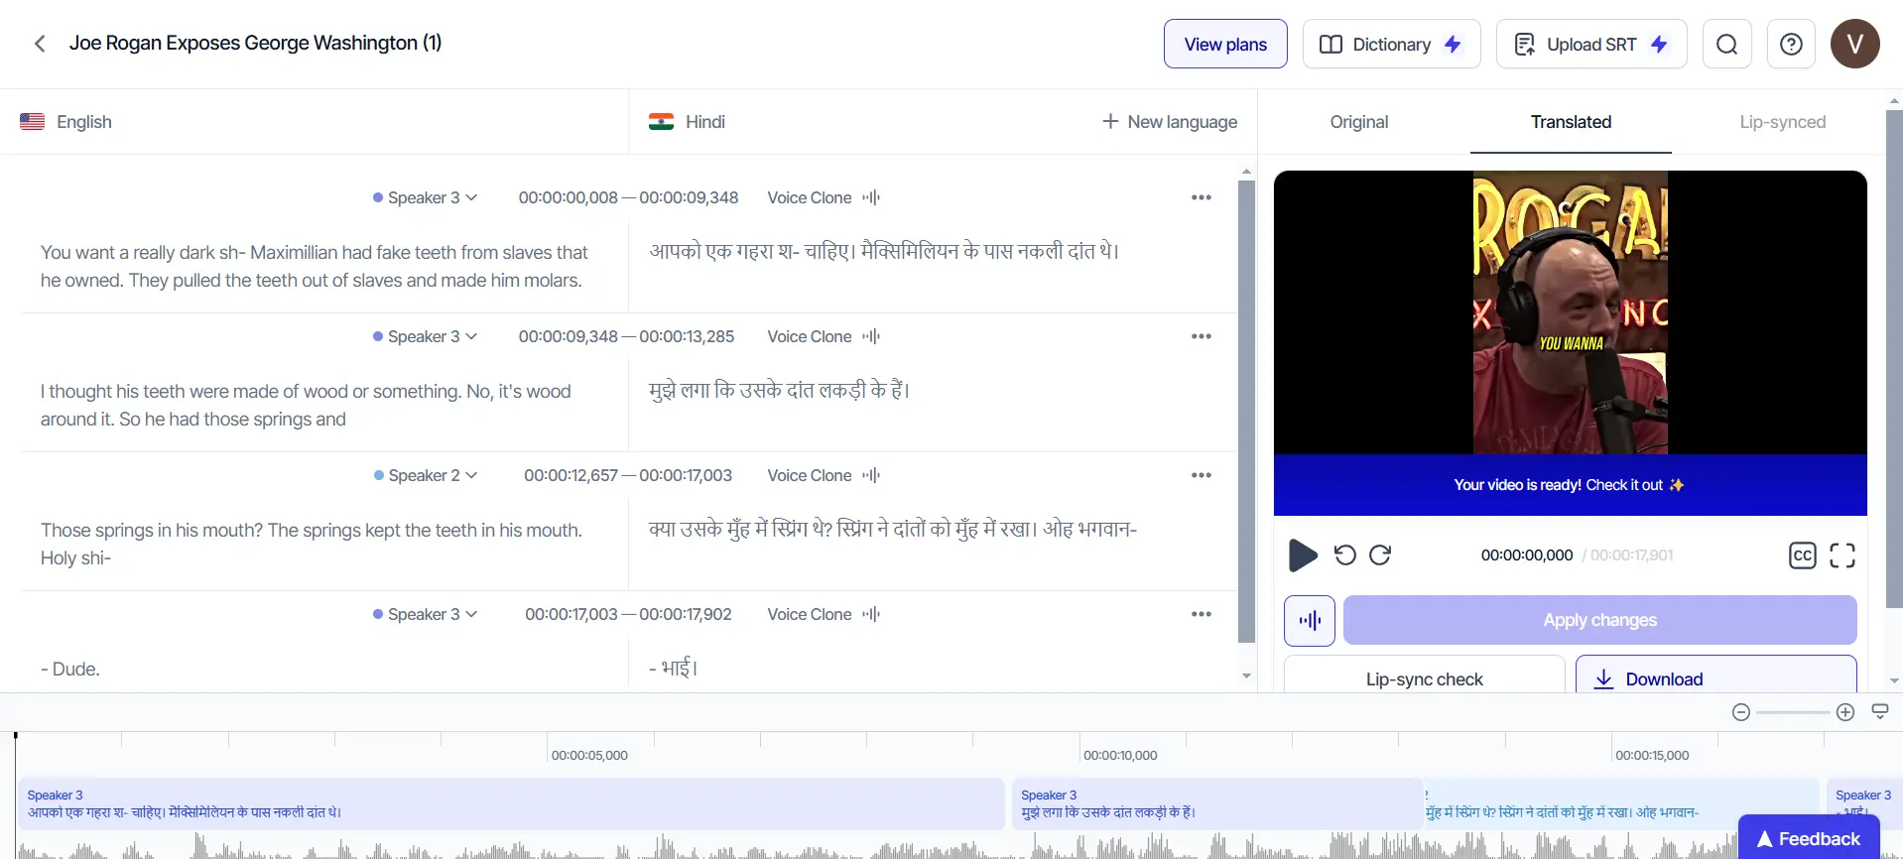
Task: Zoom in timeline with plus icon
Action: point(1845,712)
